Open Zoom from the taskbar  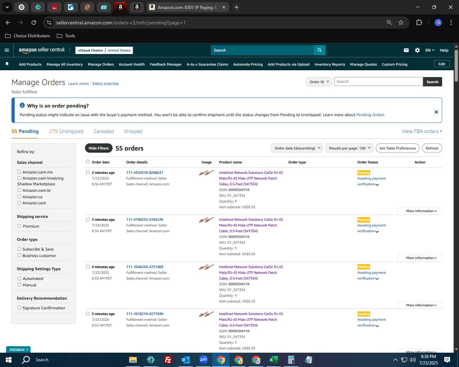203,360
